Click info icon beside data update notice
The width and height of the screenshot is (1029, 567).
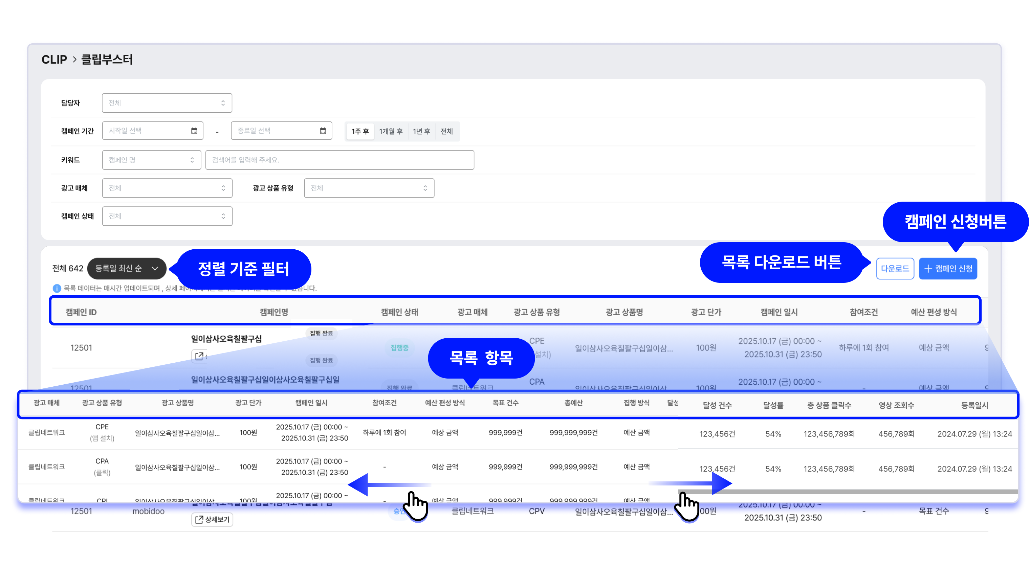(x=57, y=288)
